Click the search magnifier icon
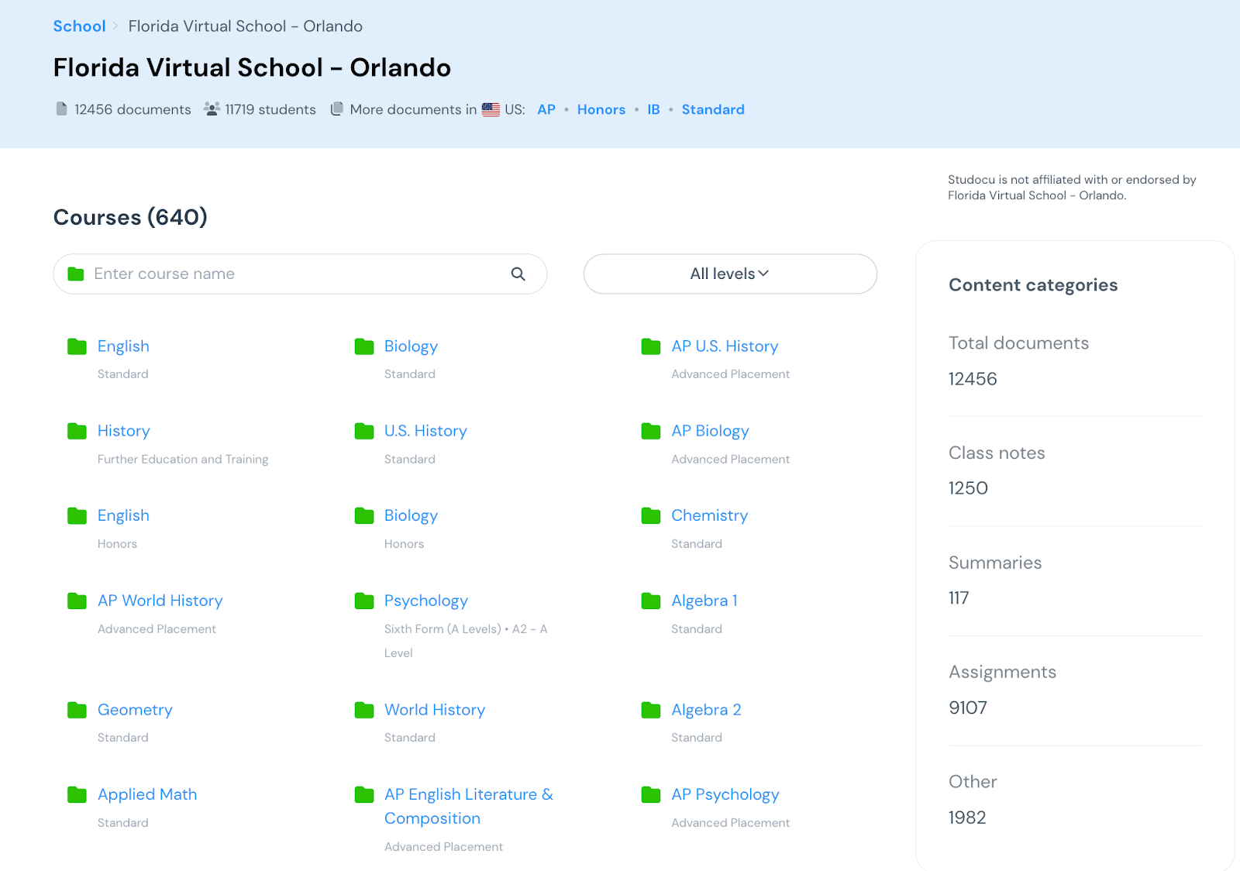1240x871 pixels. click(518, 274)
